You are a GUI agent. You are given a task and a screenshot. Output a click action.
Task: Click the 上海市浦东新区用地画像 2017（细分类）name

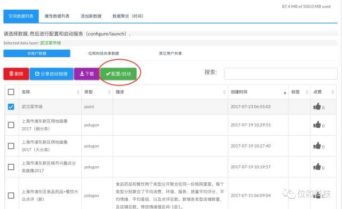[44, 125]
